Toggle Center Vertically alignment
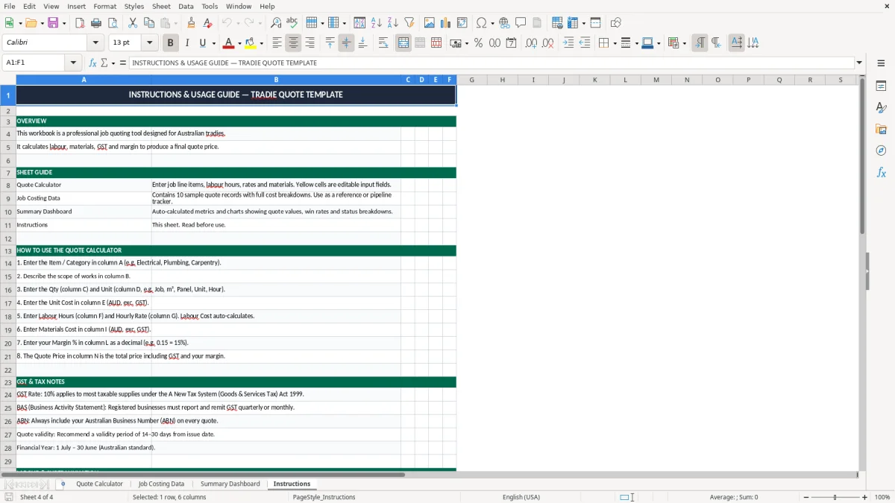895x503 pixels. [x=346, y=43]
